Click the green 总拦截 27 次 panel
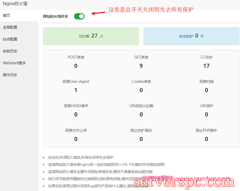This screenshot has width=240, height=191. 91,36
